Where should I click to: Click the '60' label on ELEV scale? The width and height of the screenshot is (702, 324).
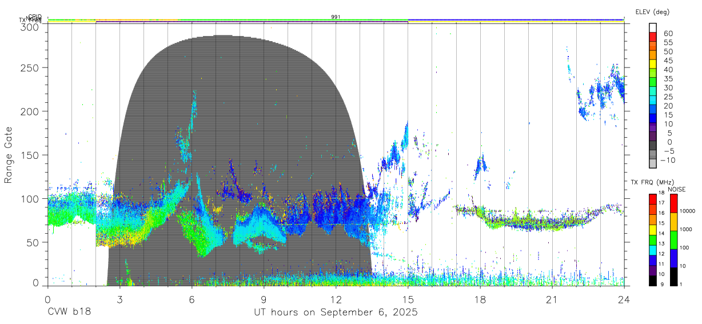[668, 33]
